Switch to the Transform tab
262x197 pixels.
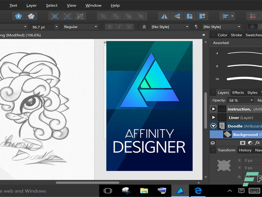click(226, 150)
